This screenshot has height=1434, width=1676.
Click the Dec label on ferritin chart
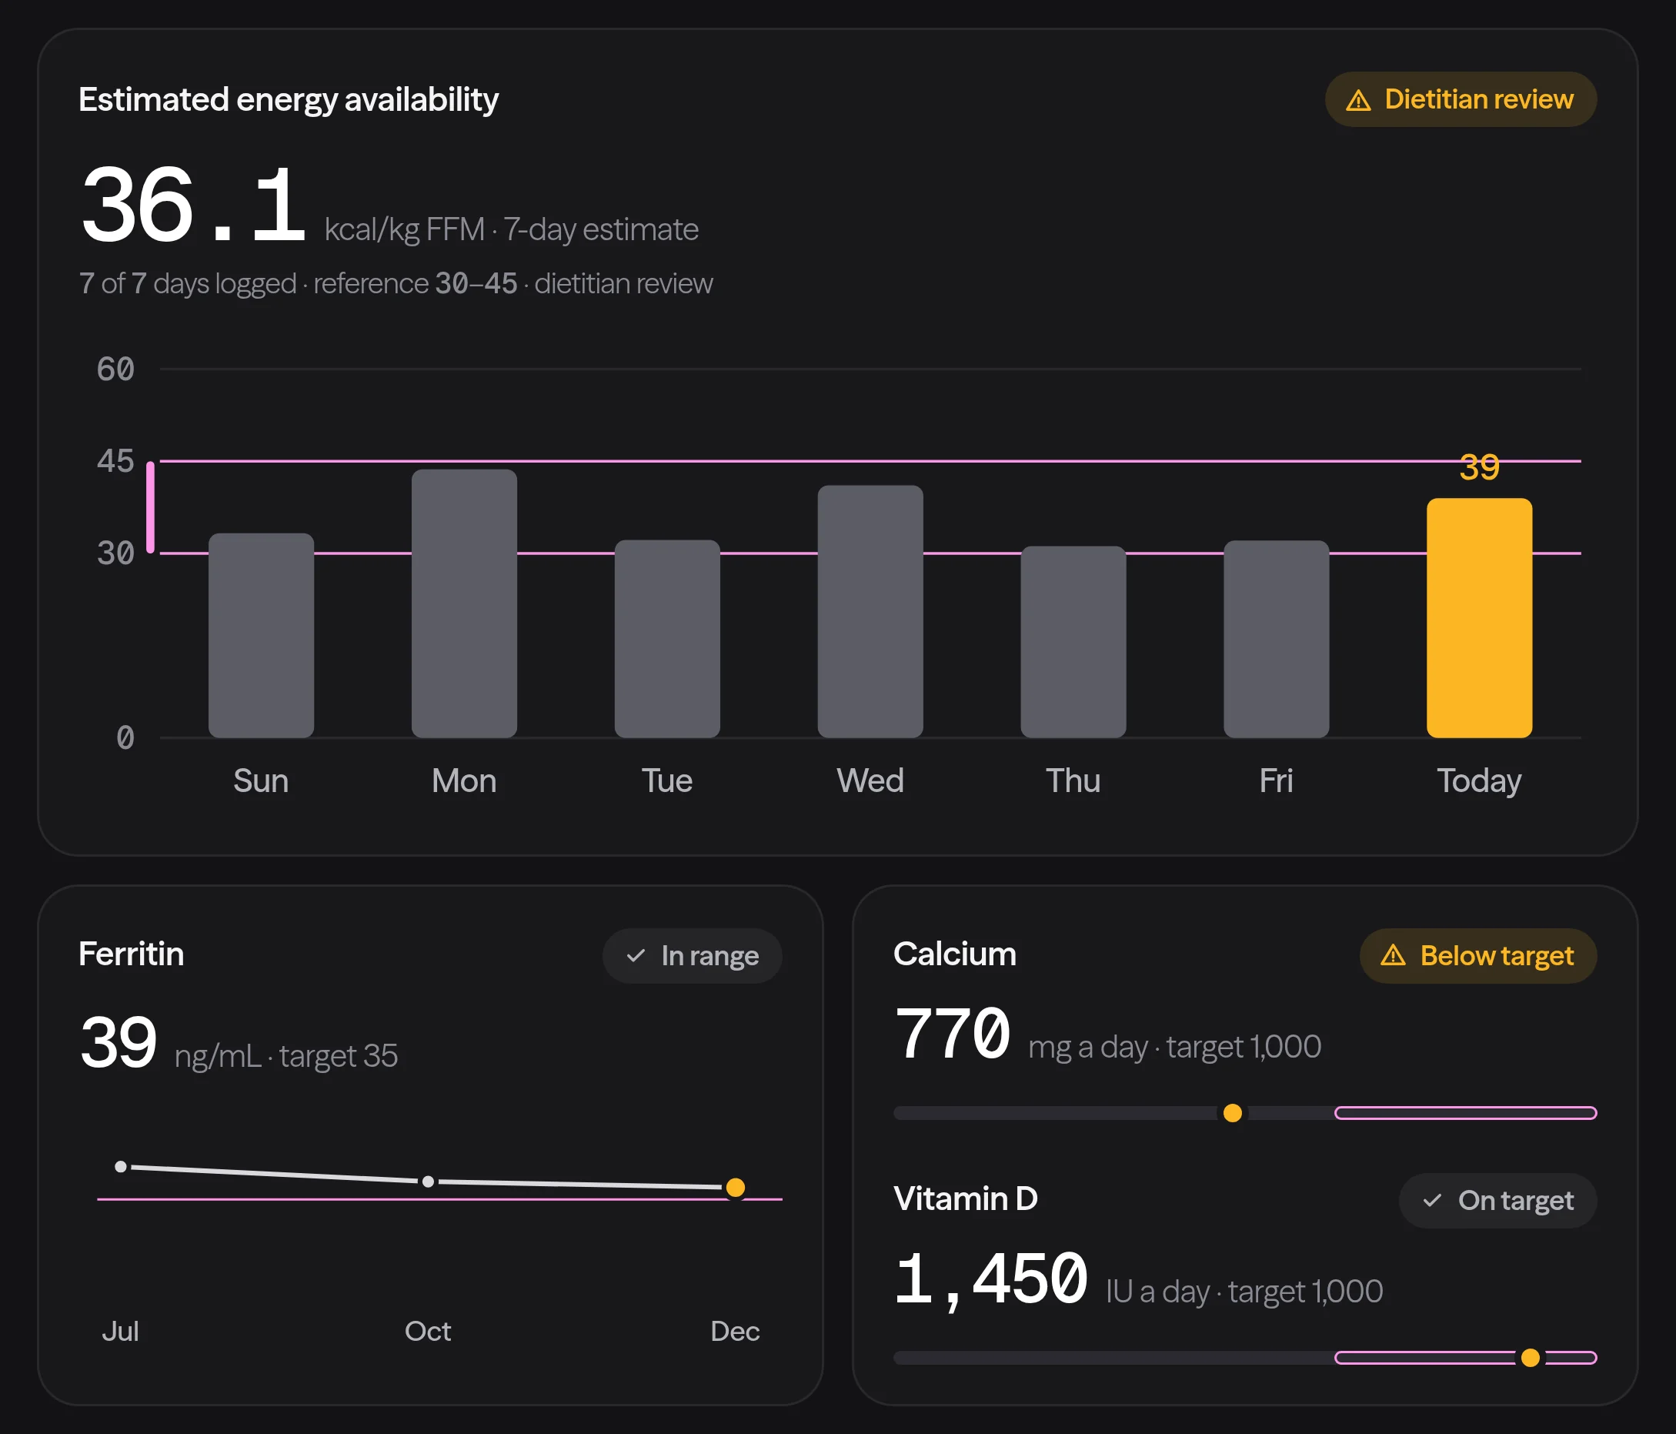[736, 1331]
